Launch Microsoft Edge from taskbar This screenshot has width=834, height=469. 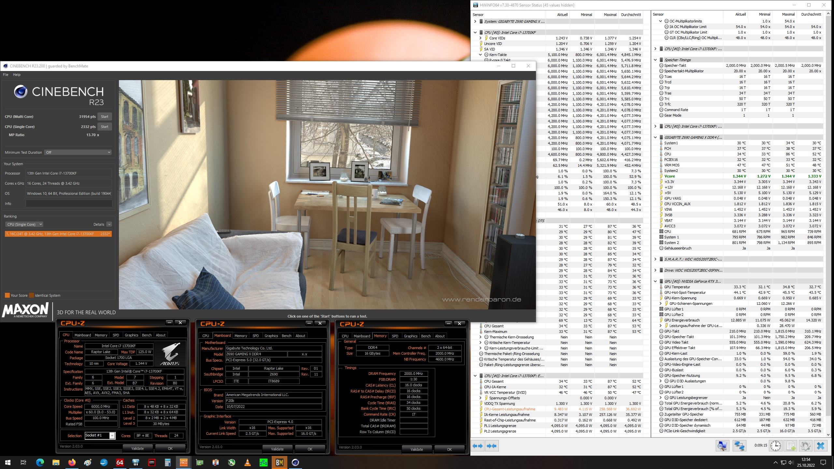click(x=40, y=462)
